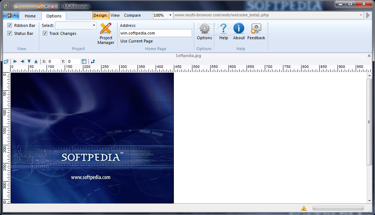
Task: Click the Go arrow next to URL bar
Action: [x=368, y=15]
